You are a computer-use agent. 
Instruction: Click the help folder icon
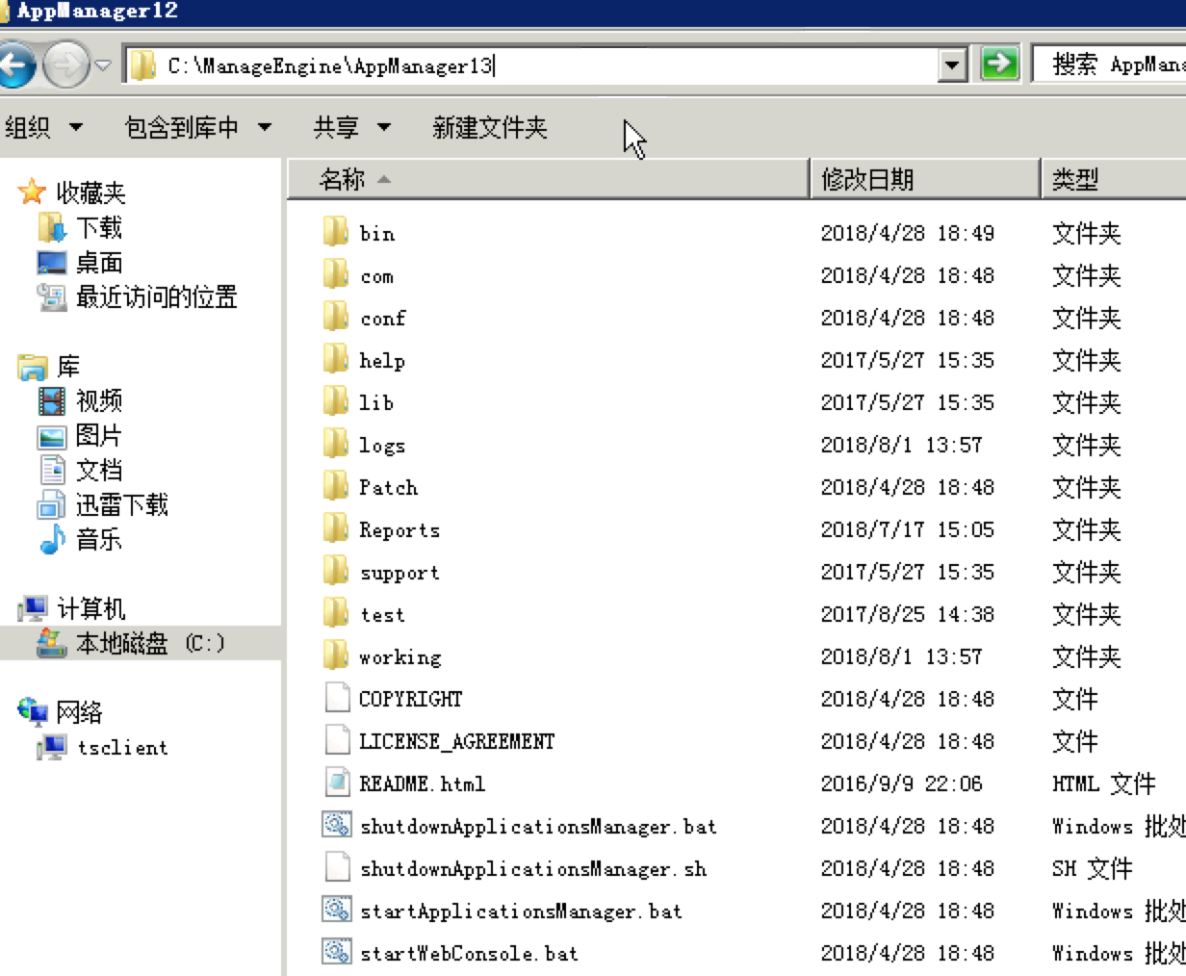[x=336, y=358]
